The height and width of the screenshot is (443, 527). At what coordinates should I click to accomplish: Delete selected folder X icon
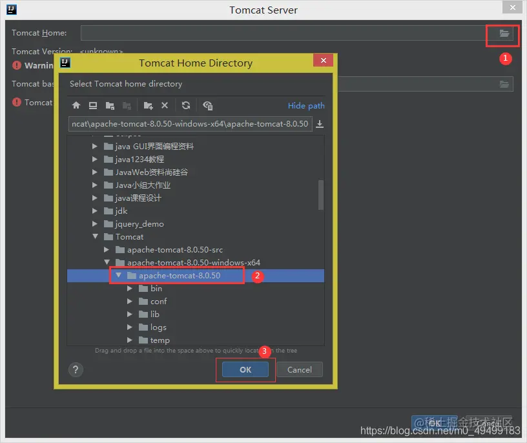pyautogui.click(x=165, y=105)
